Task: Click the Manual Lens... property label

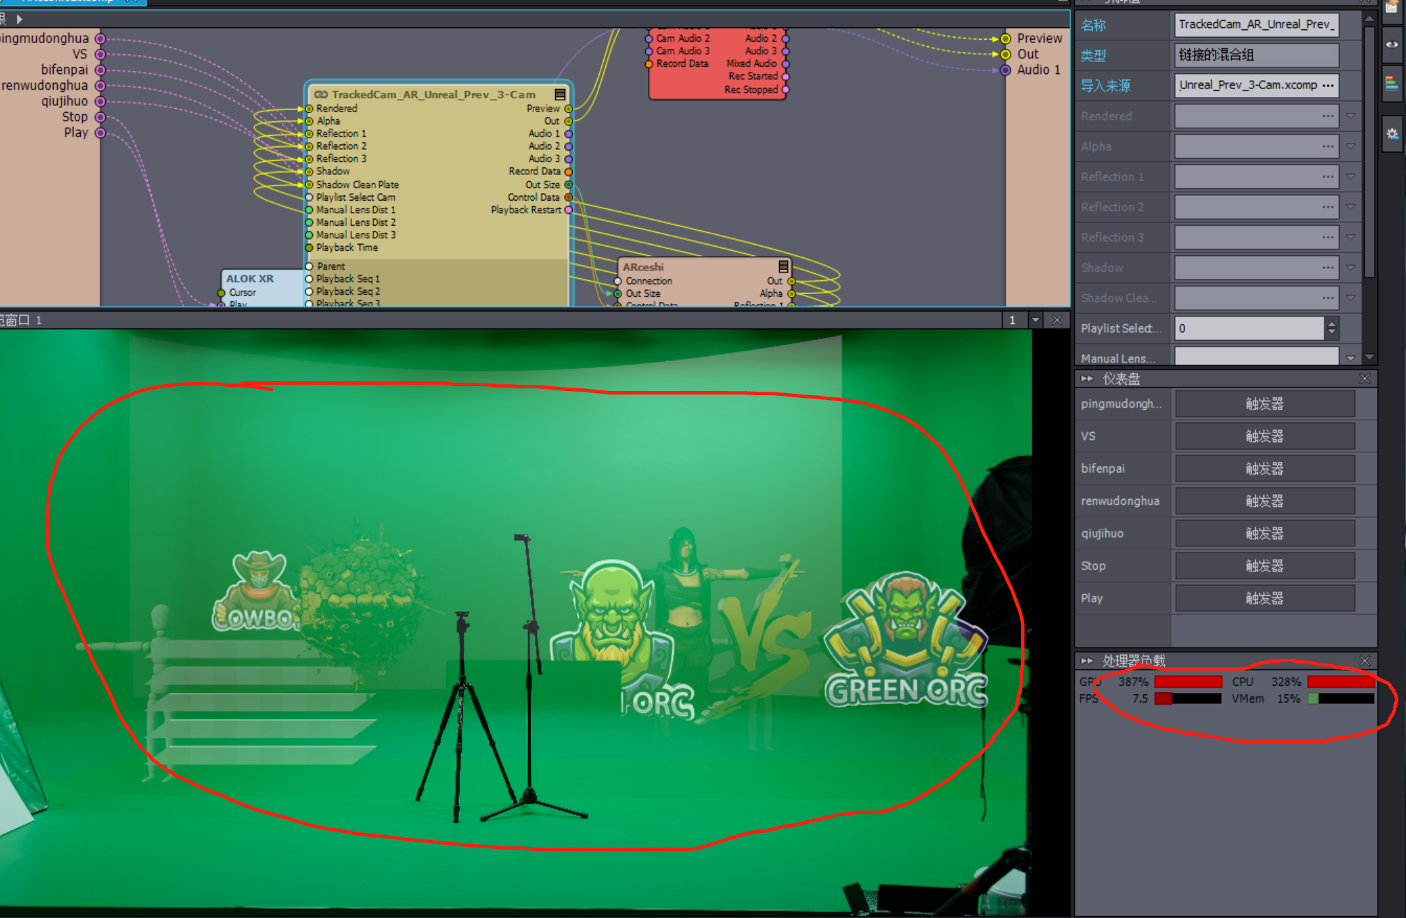Action: point(1118,358)
